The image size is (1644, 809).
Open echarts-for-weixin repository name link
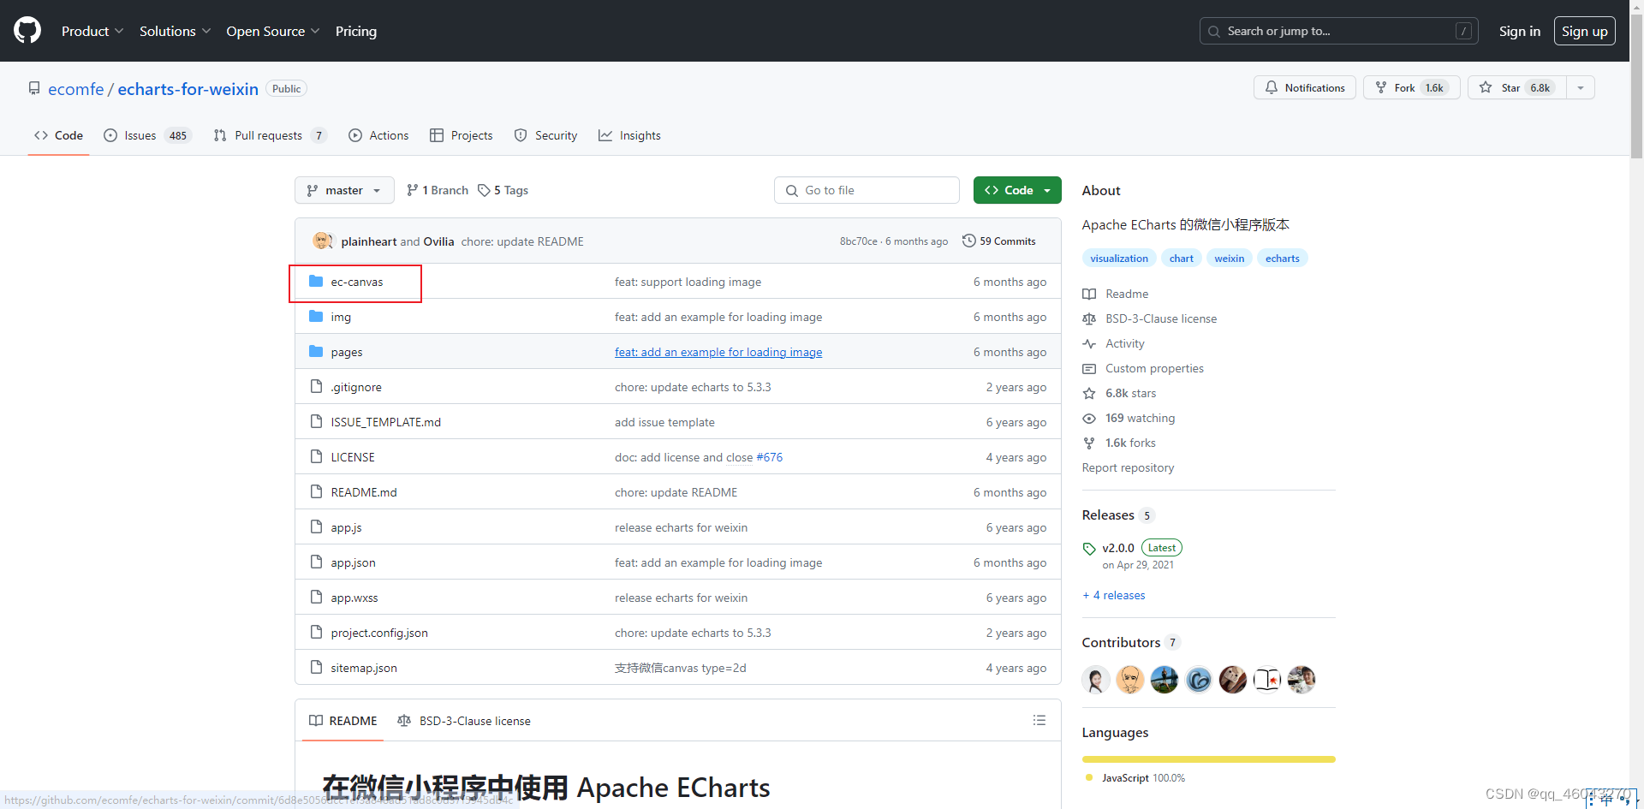(x=188, y=89)
